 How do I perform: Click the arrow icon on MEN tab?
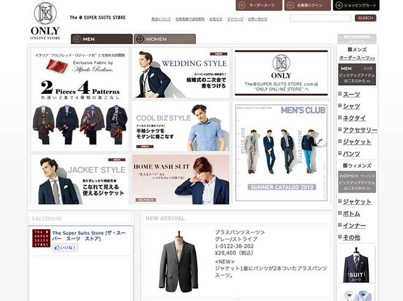[x=77, y=39]
